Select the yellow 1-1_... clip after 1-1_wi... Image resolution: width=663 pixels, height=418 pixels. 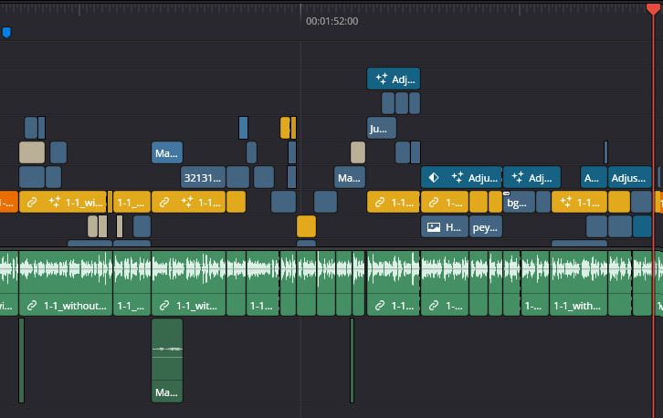point(132,202)
